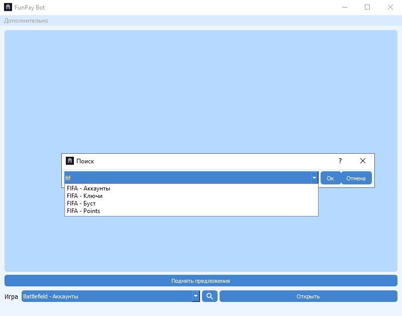Focus the search text field containing fif
The image size is (402, 316).
coord(187,178)
